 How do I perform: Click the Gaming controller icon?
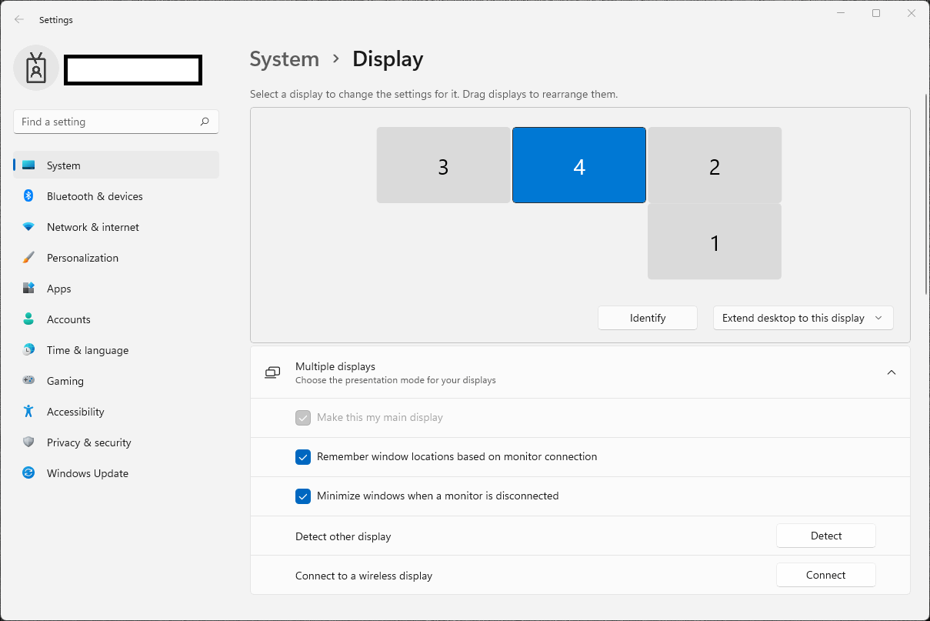[28, 380]
